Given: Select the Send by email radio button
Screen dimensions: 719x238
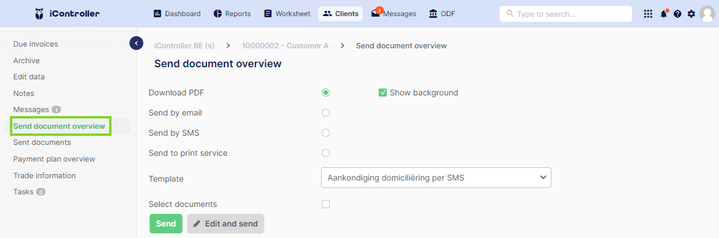Looking at the screenshot, I should (326, 113).
